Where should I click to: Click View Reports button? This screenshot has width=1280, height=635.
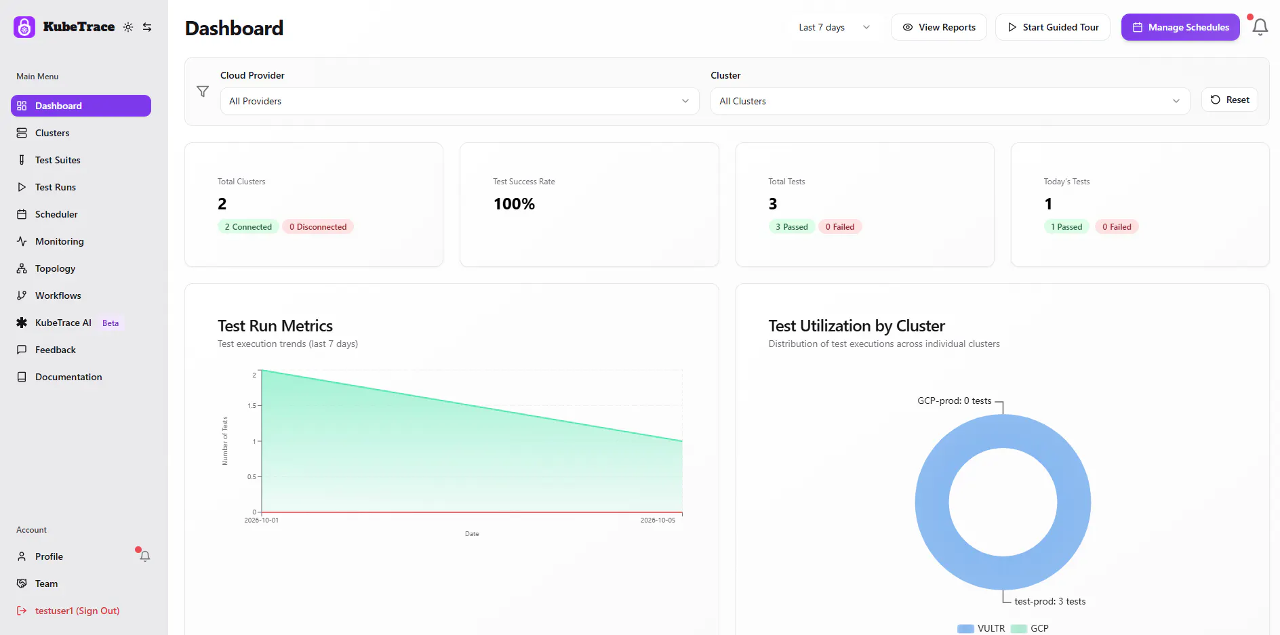pos(939,27)
